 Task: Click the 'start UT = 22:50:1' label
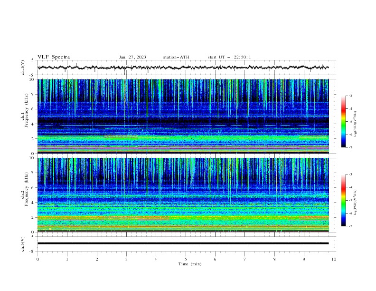click(x=229, y=57)
